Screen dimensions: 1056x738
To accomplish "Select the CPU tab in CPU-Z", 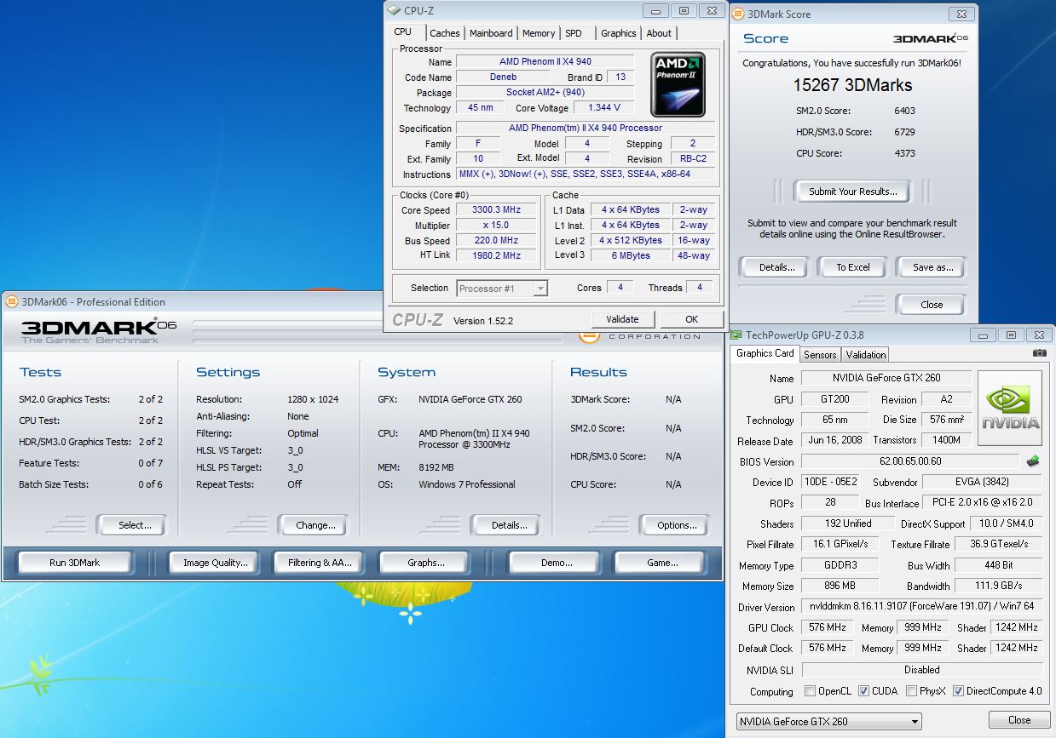I will point(403,31).
